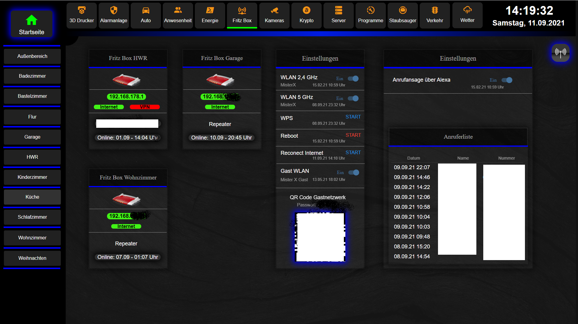The image size is (578, 324).
Task: Select call entry 08.09.21 14:54
Action: 412,256
